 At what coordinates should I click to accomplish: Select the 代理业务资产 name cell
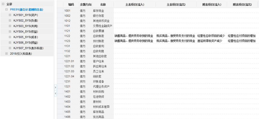coord(103,86)
